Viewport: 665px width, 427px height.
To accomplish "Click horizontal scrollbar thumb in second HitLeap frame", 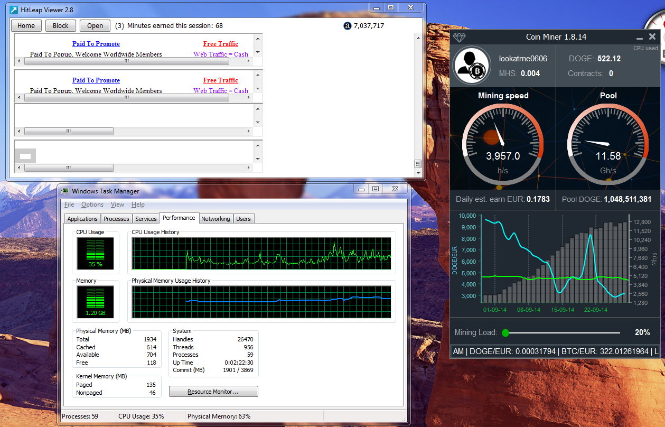I will [127, 97].
